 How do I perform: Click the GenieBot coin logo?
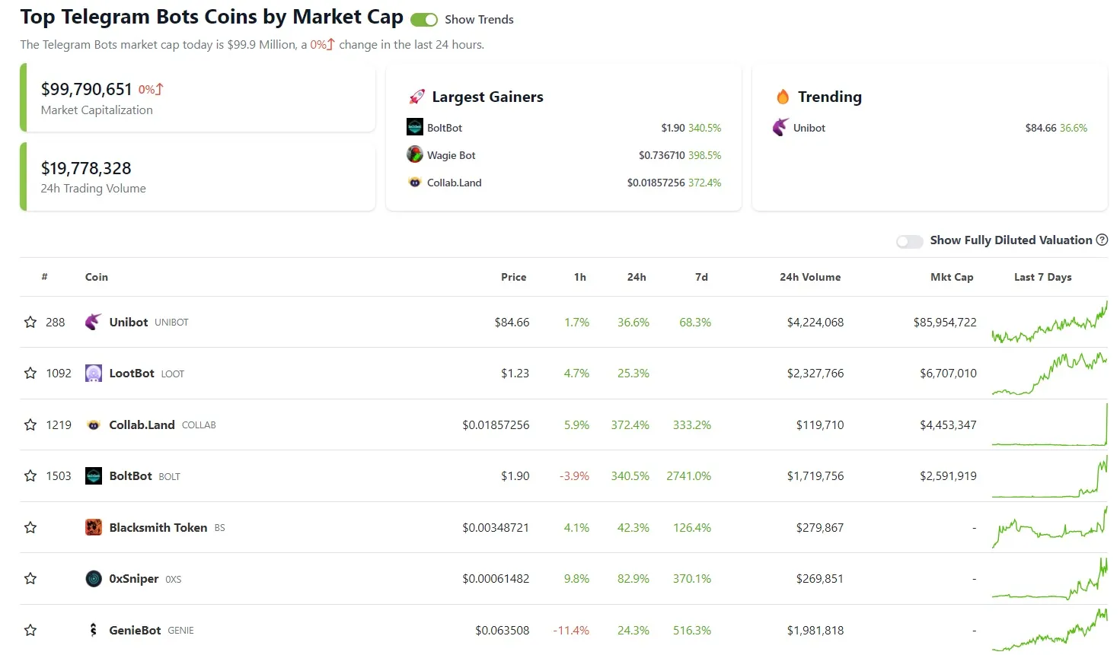pos(93,631)
